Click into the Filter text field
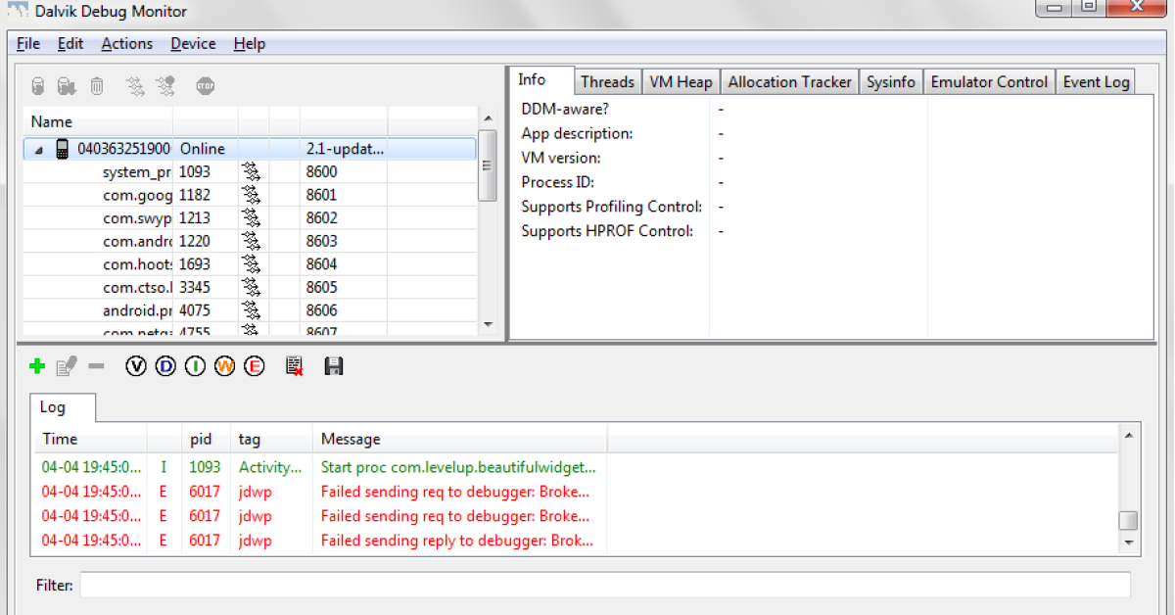The image size is (1175, 615). tap(604, 585)
